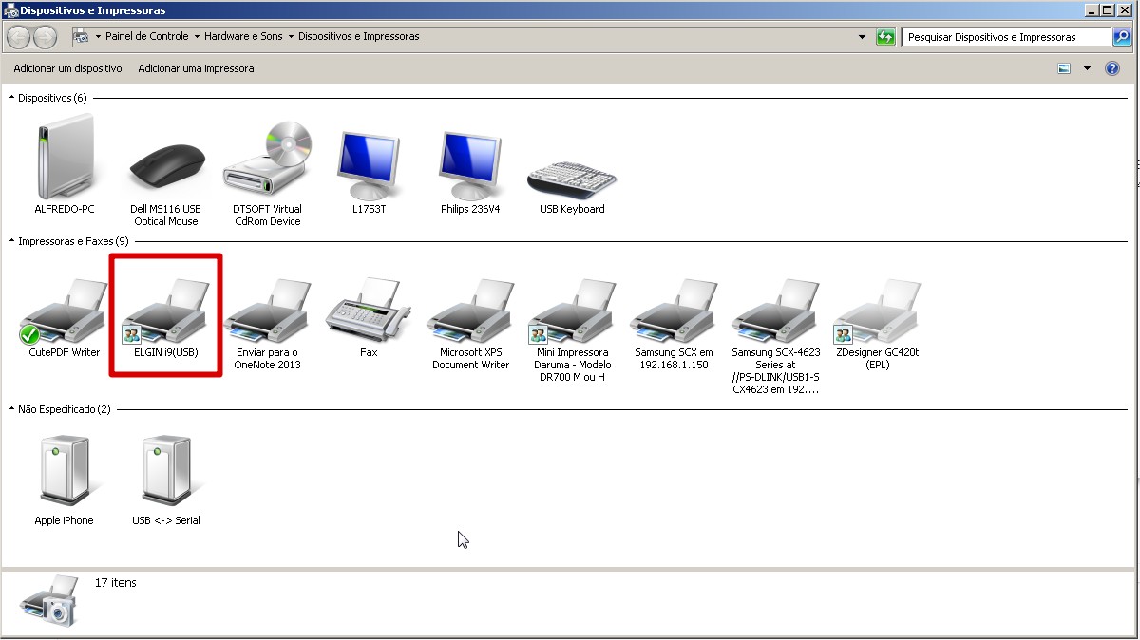Select the Philips 236V4 monitor icon
Image resolution: width=1140 pixels, height=640 pixels.
pyautogui.click(x=470, y=163)
